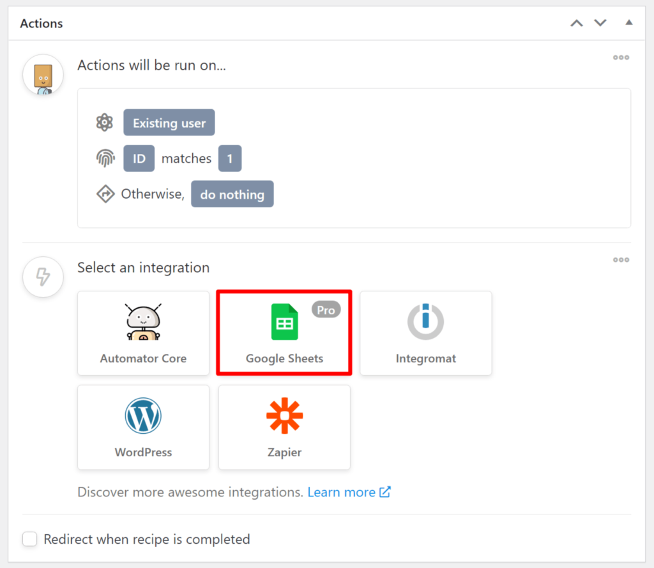Screen dimensions: 654x568
Task: Change the ID field pill
Action: click(139, 158)
